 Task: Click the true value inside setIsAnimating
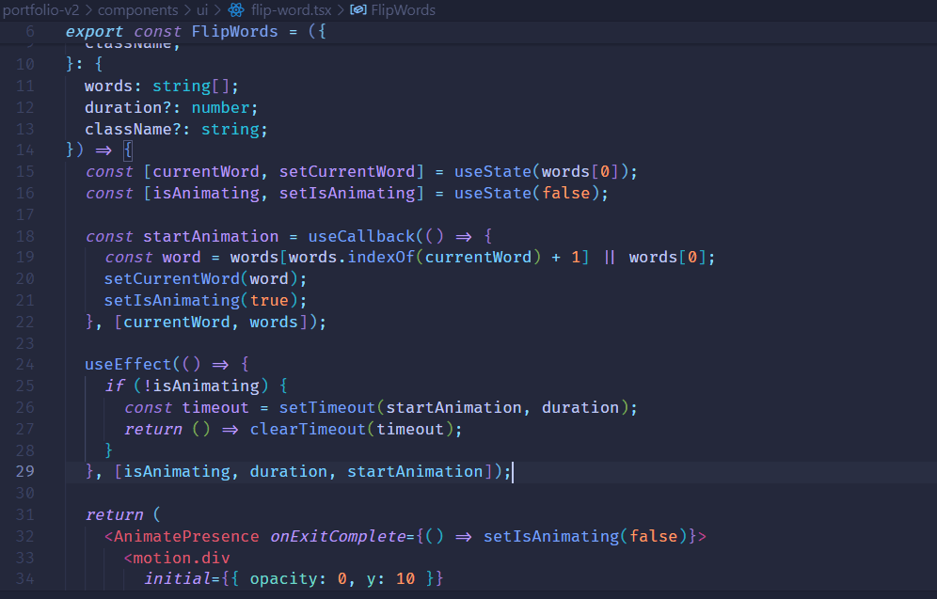click(269, 300)
